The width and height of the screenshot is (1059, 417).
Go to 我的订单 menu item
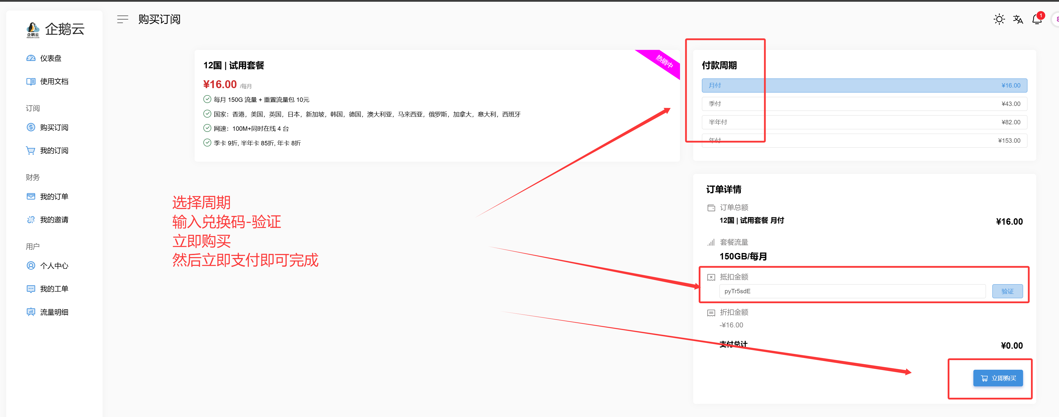tap(54, 197)
